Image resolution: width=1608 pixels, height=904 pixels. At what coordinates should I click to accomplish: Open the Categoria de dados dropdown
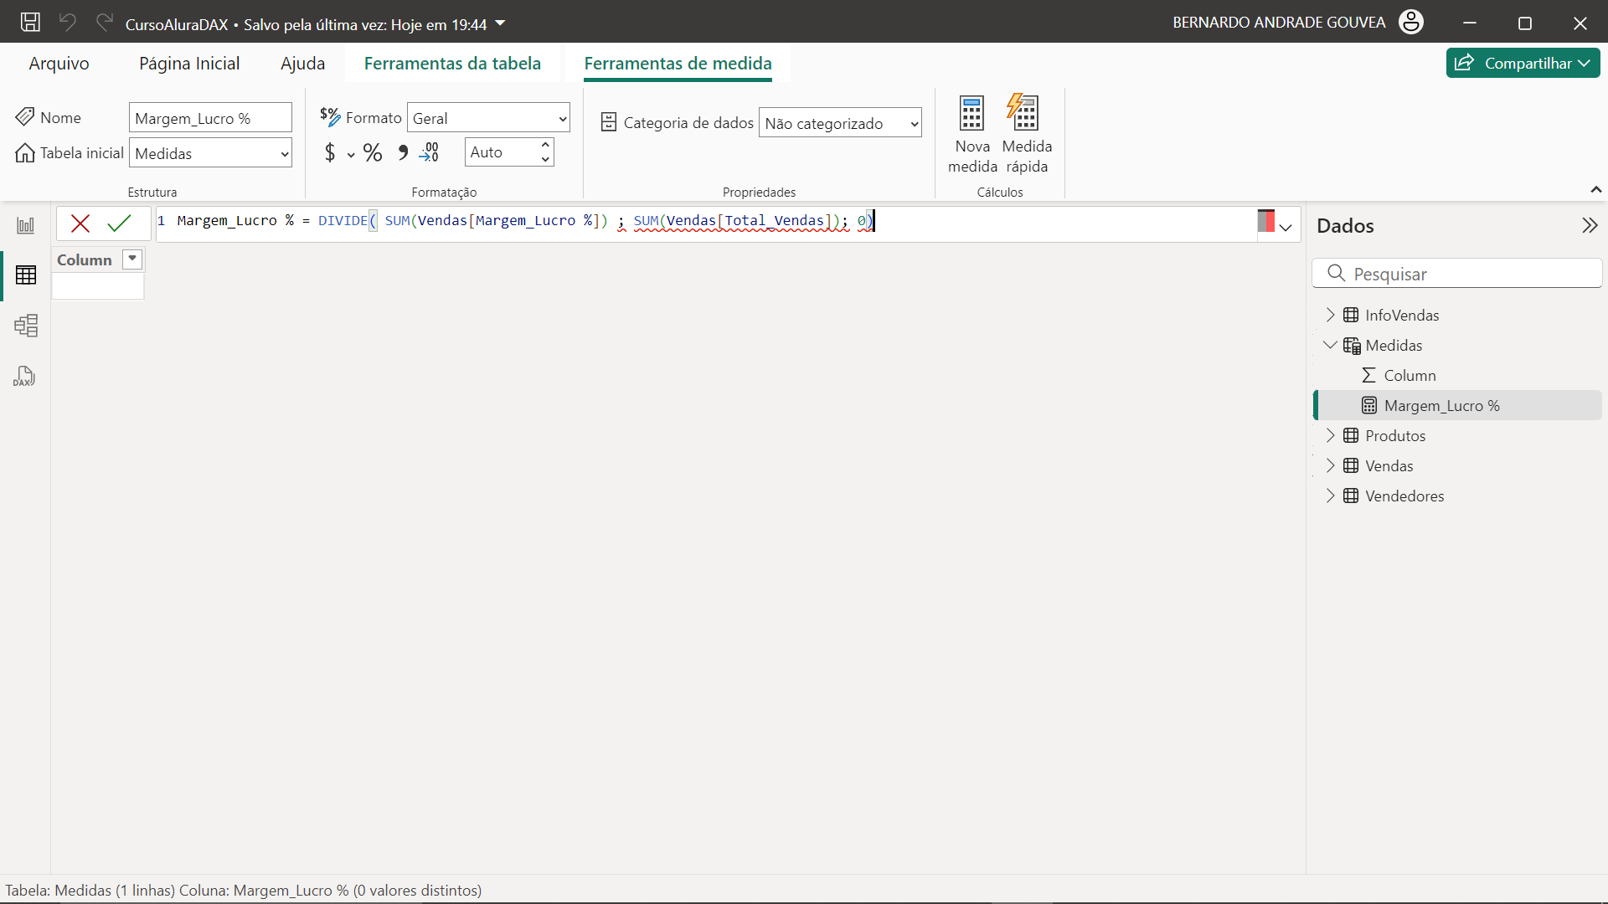[840, 123]
